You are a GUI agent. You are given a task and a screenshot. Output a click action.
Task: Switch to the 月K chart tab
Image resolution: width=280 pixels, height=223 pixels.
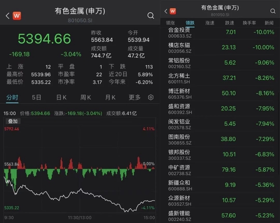(110, 98)
